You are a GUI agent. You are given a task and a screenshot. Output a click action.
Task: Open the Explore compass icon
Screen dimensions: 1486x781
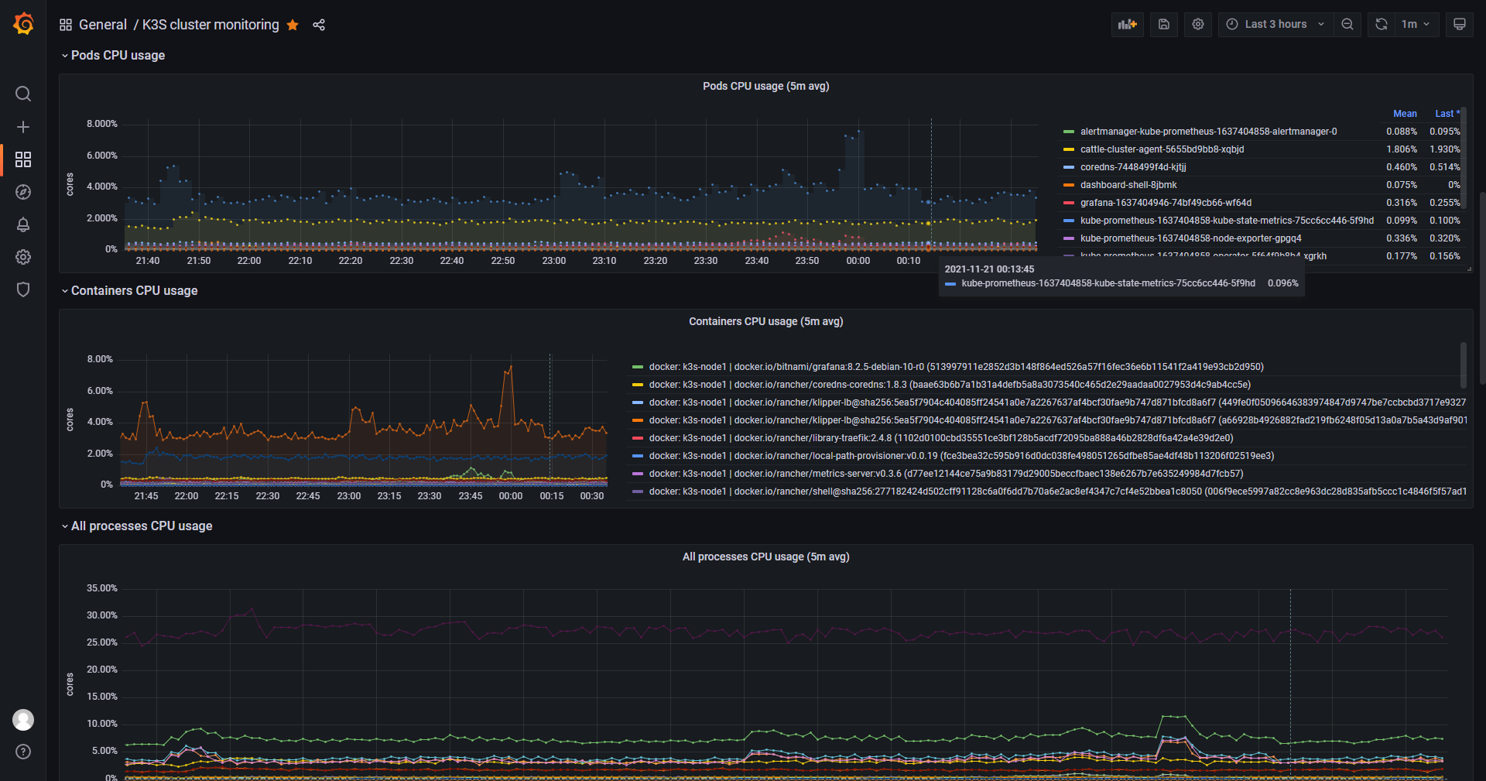(x=23, y=192)
